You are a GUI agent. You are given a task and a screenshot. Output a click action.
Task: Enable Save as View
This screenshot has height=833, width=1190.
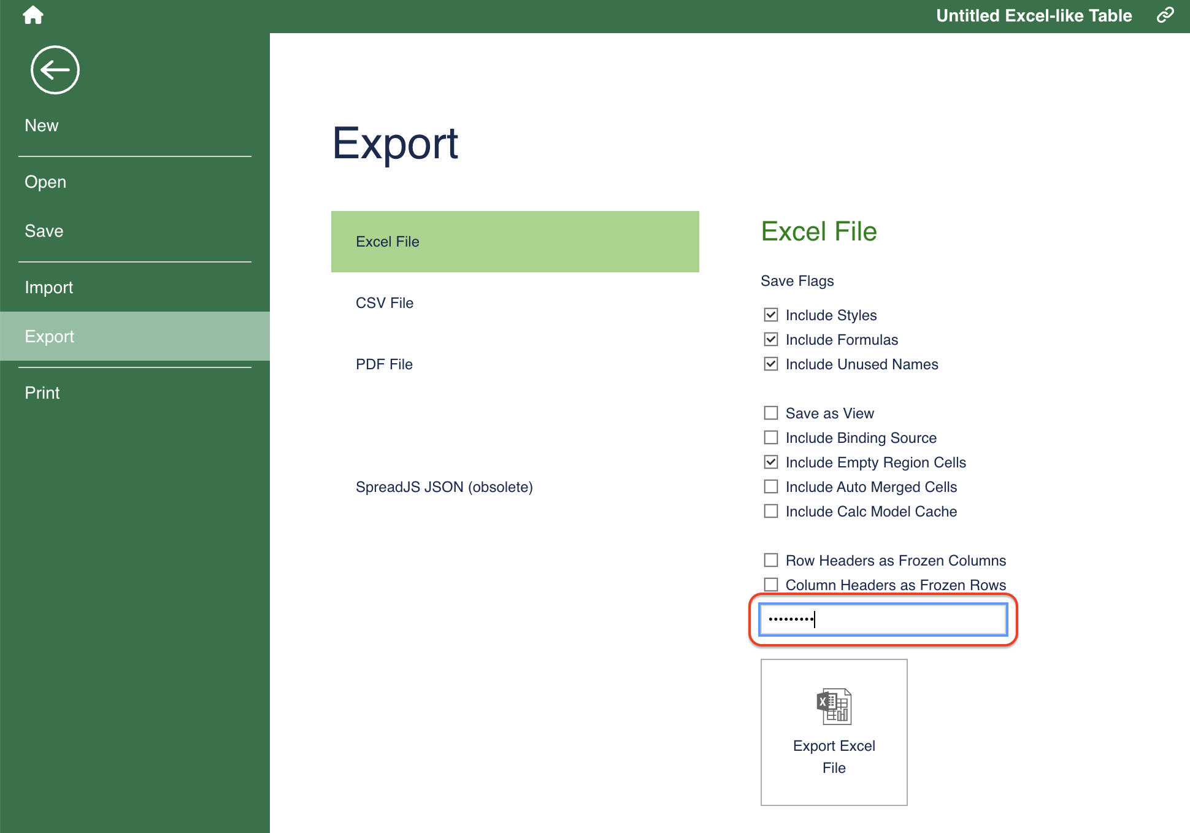[770, 413]
